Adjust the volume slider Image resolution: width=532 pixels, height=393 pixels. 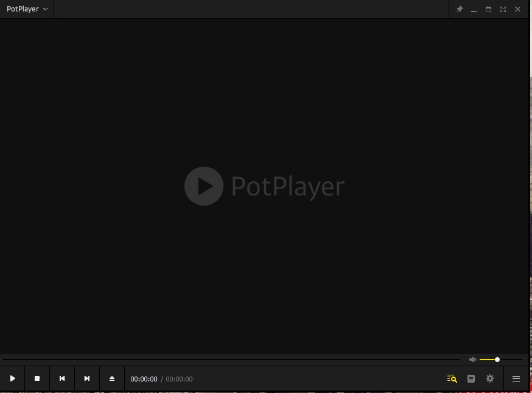[x=501, y=360]
